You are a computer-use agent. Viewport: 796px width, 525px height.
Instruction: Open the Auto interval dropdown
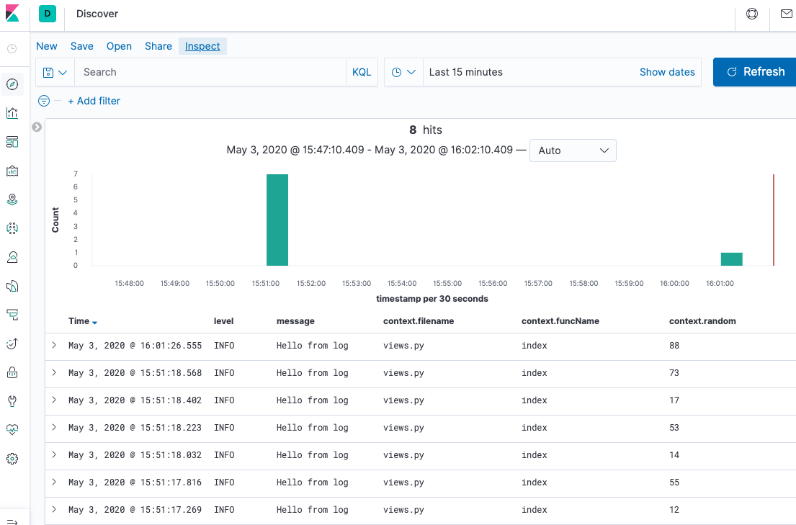click(573, 151)
